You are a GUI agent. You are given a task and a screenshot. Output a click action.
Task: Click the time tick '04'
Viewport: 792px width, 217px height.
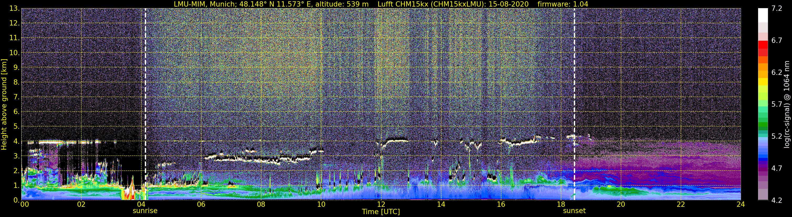click(141, 204)
